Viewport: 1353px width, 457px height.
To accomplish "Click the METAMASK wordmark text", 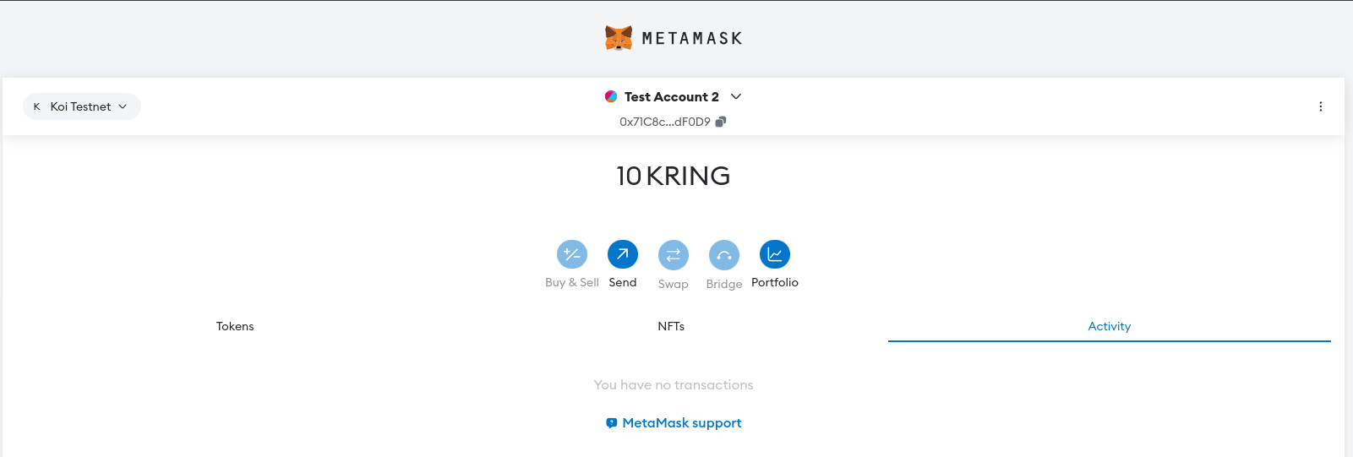I will [x=692, y=38].
